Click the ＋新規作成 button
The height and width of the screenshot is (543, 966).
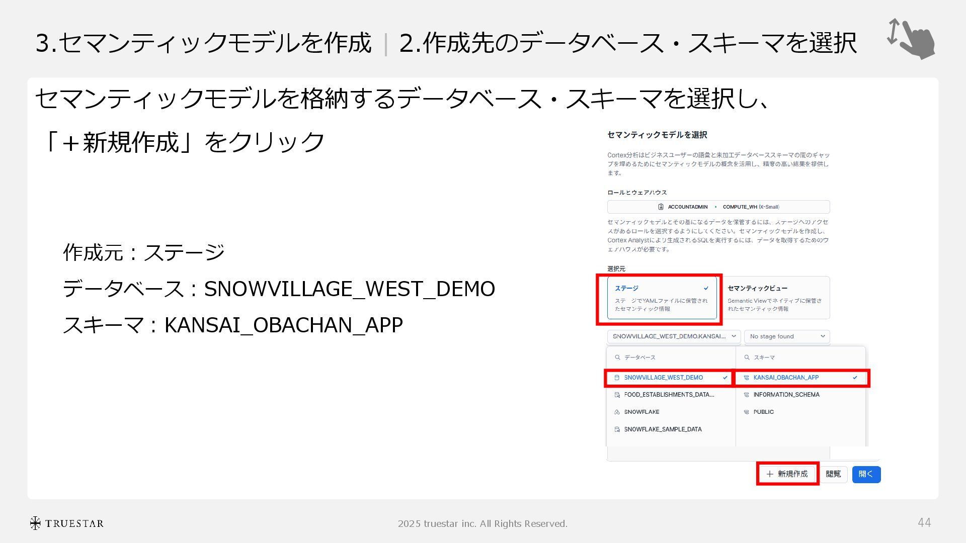coord(787,474)
